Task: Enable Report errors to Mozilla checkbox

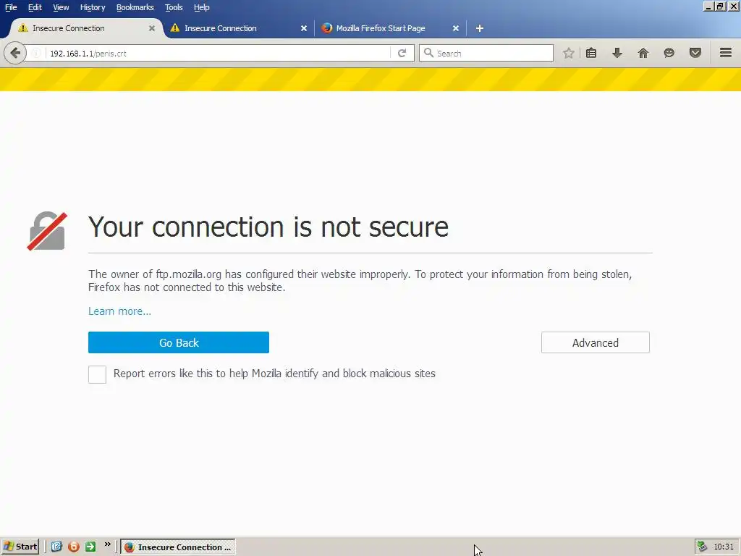Action: (98, 374)
